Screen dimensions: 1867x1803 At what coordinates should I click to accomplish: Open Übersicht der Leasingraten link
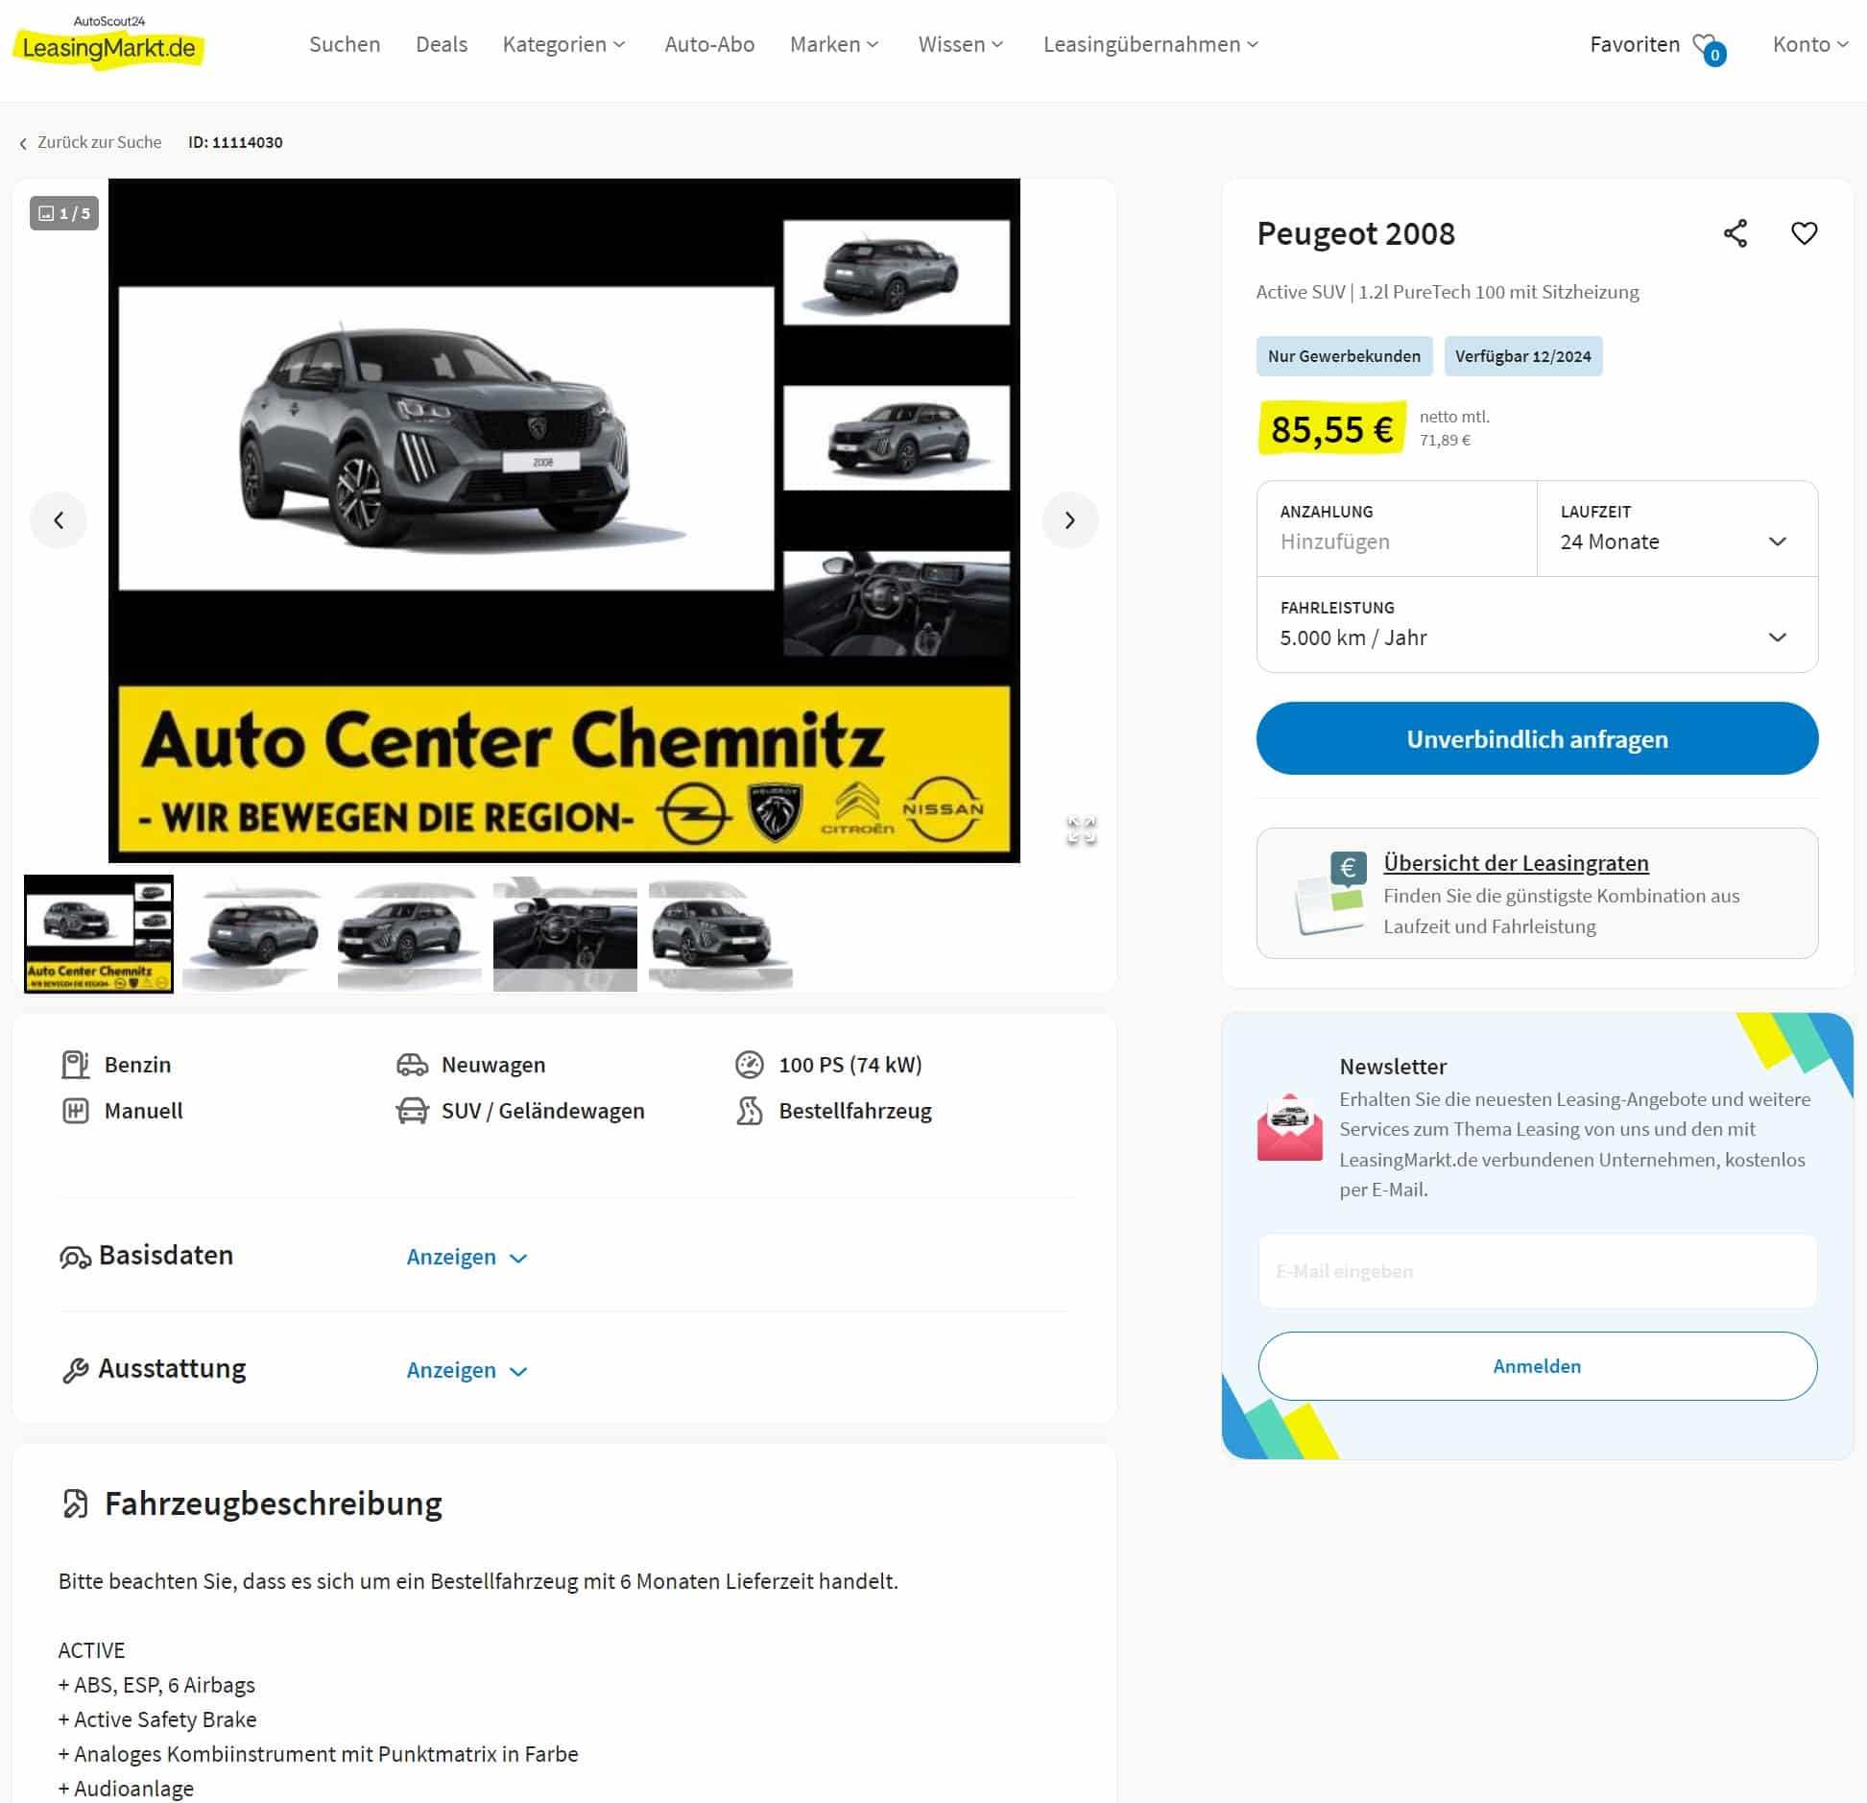(1516, 862)
